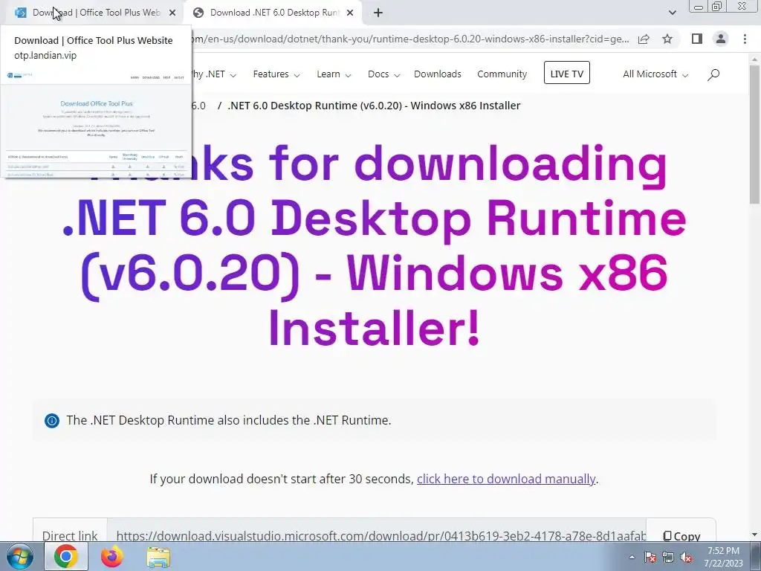
Task: Open the Downloads nav item
Action: coord(437,74)
